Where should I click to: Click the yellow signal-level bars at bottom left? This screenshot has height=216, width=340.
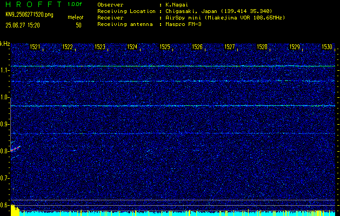15,210
